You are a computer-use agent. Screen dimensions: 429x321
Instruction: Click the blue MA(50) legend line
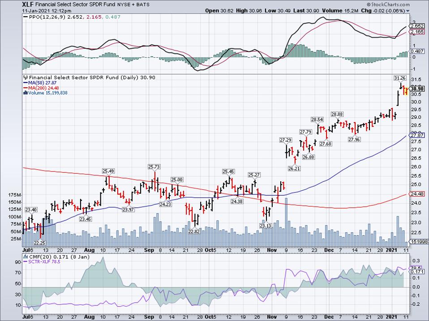coord(26,83)
